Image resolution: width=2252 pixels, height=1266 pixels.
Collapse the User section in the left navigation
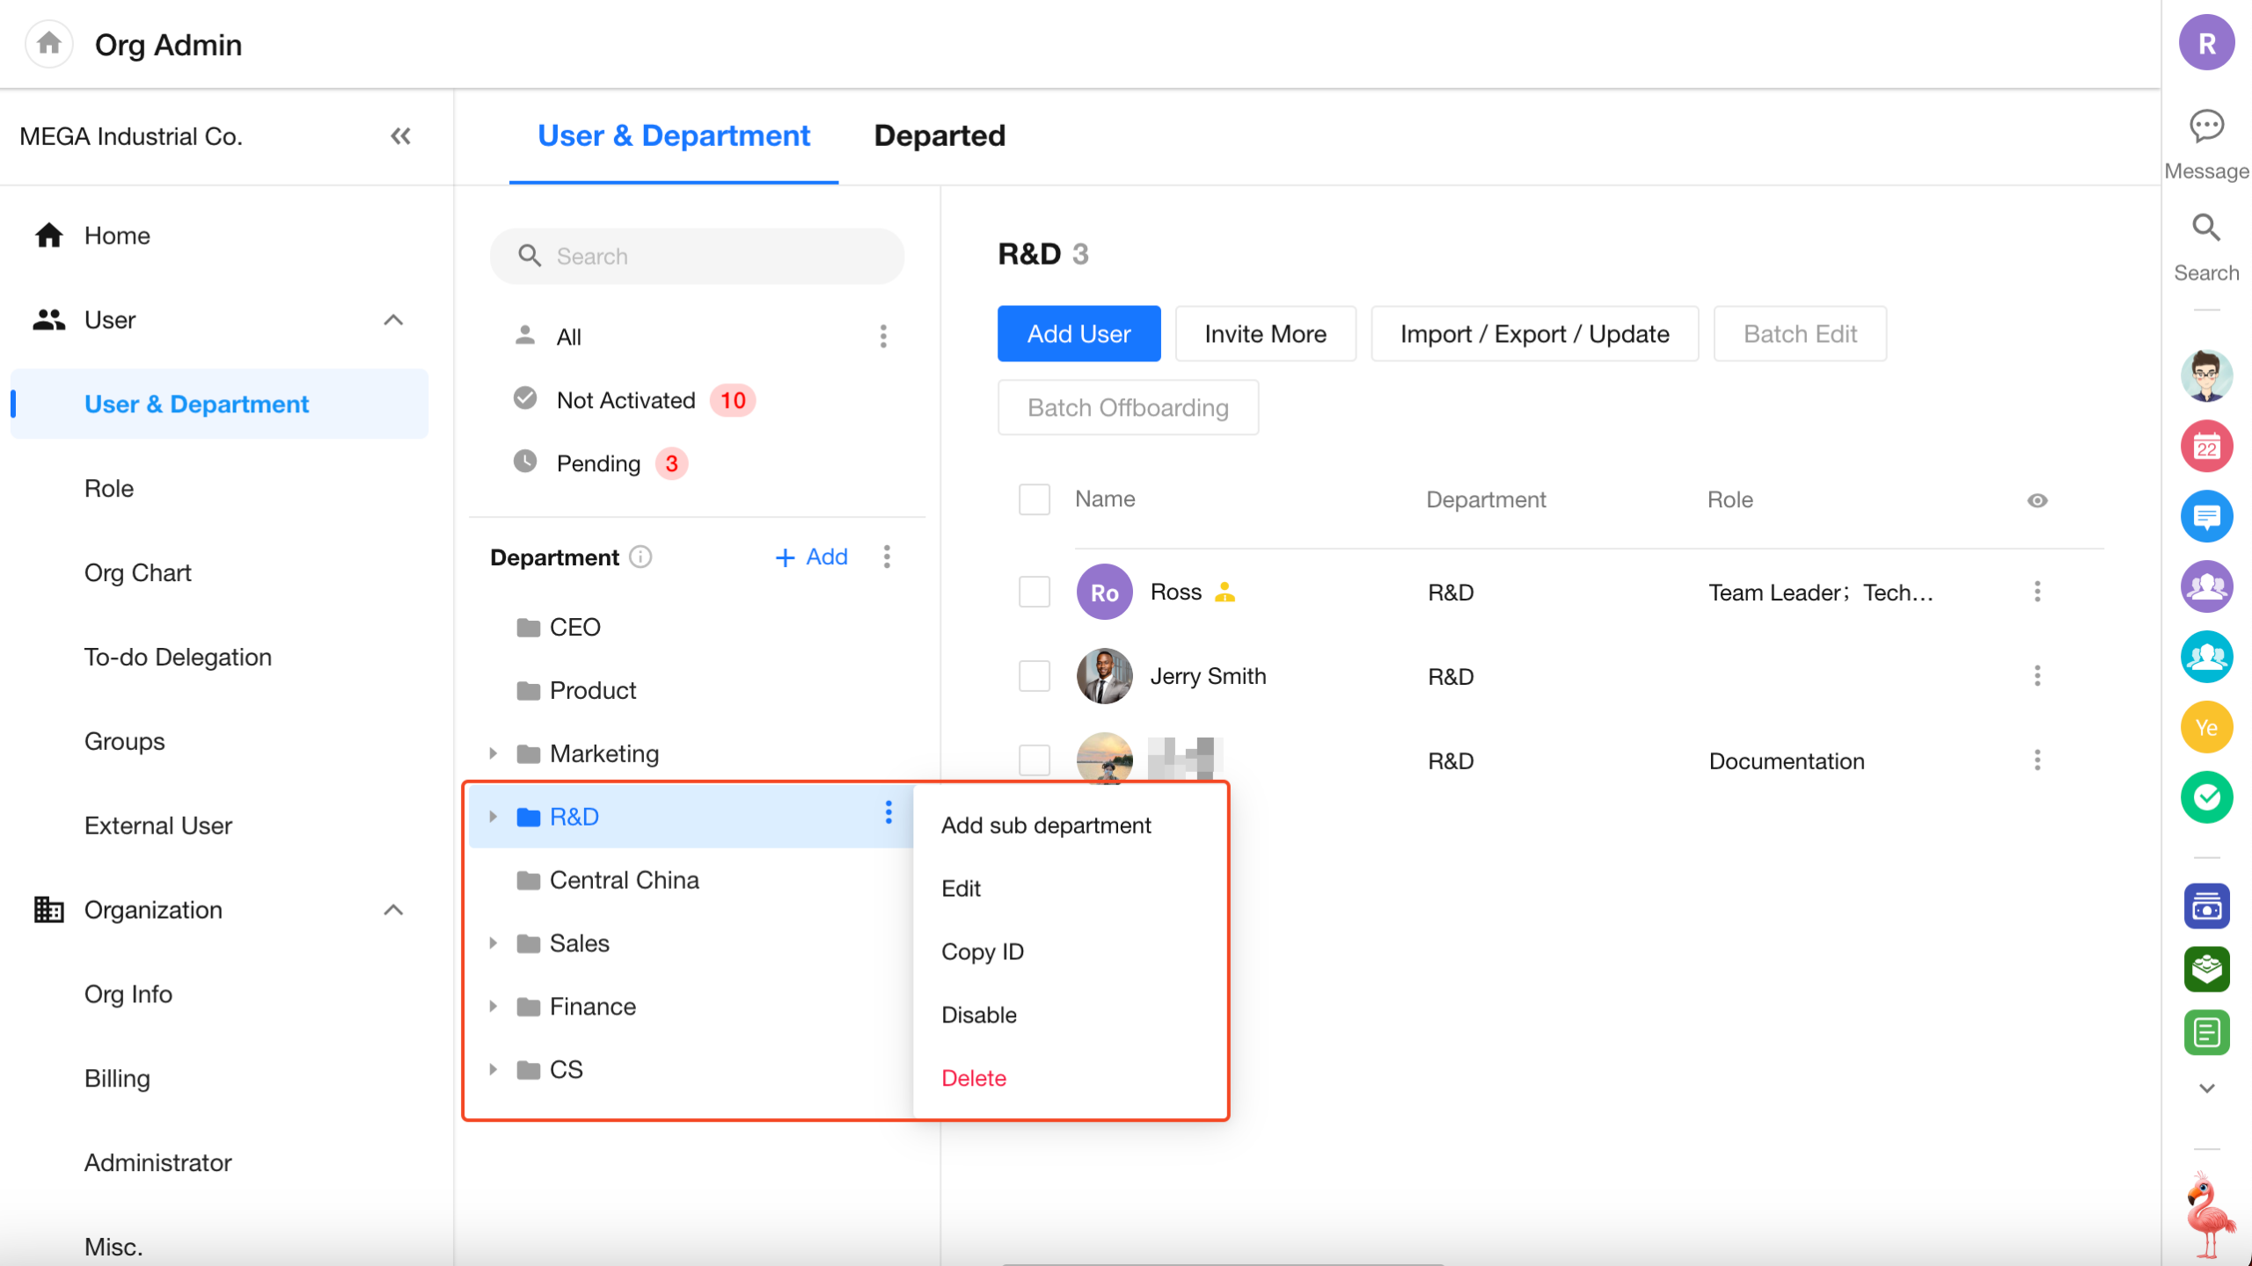pos(393,320)
